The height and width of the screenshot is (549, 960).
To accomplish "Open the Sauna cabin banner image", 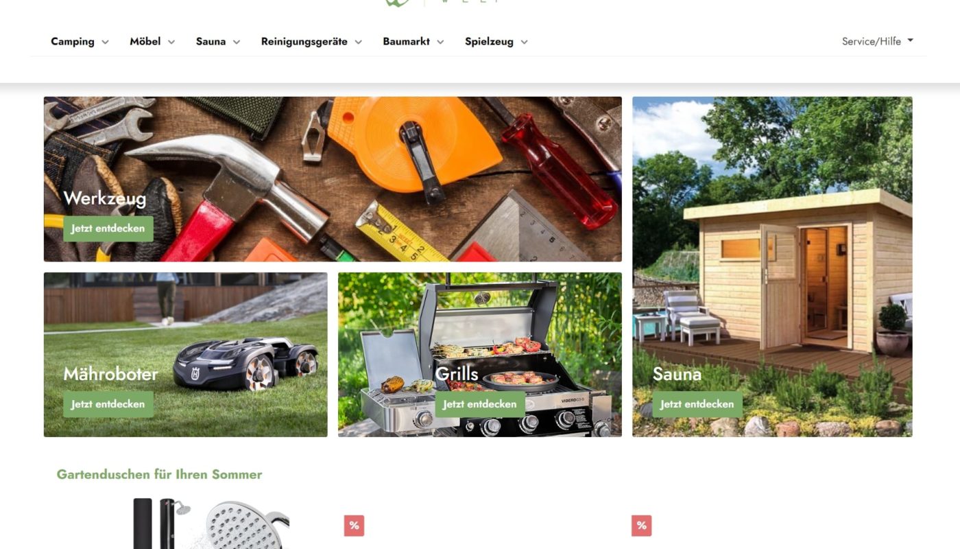I will click(772, 267).
